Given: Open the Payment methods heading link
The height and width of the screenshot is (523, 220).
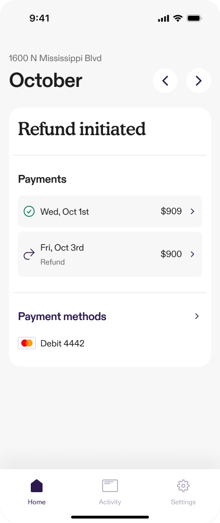Looking at the screenshot, I should point(62,316).
